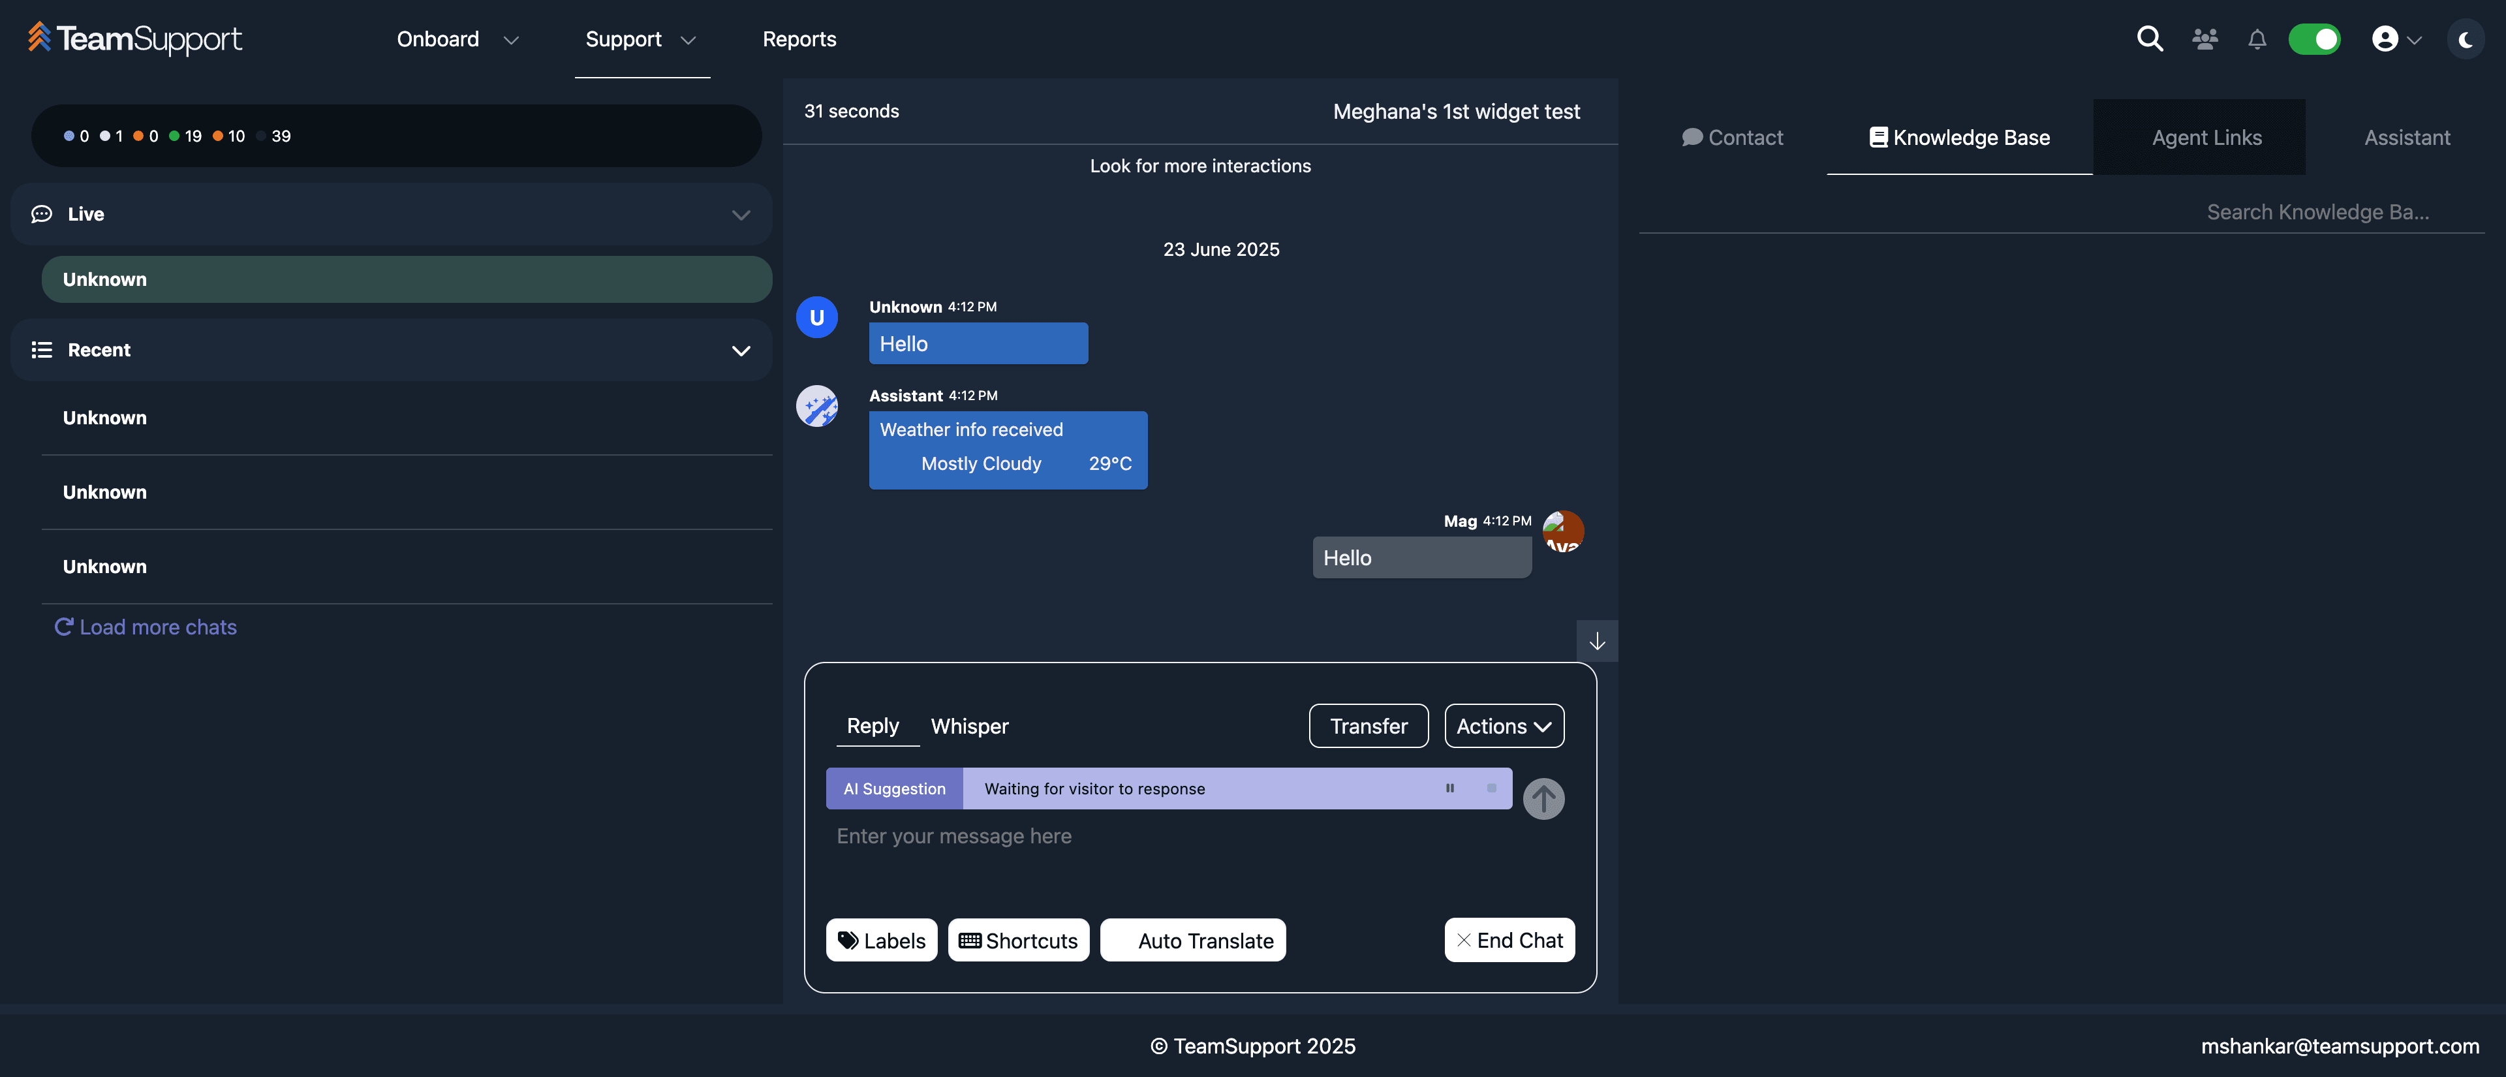Click the AI Suggestion label

pos(894,789)
